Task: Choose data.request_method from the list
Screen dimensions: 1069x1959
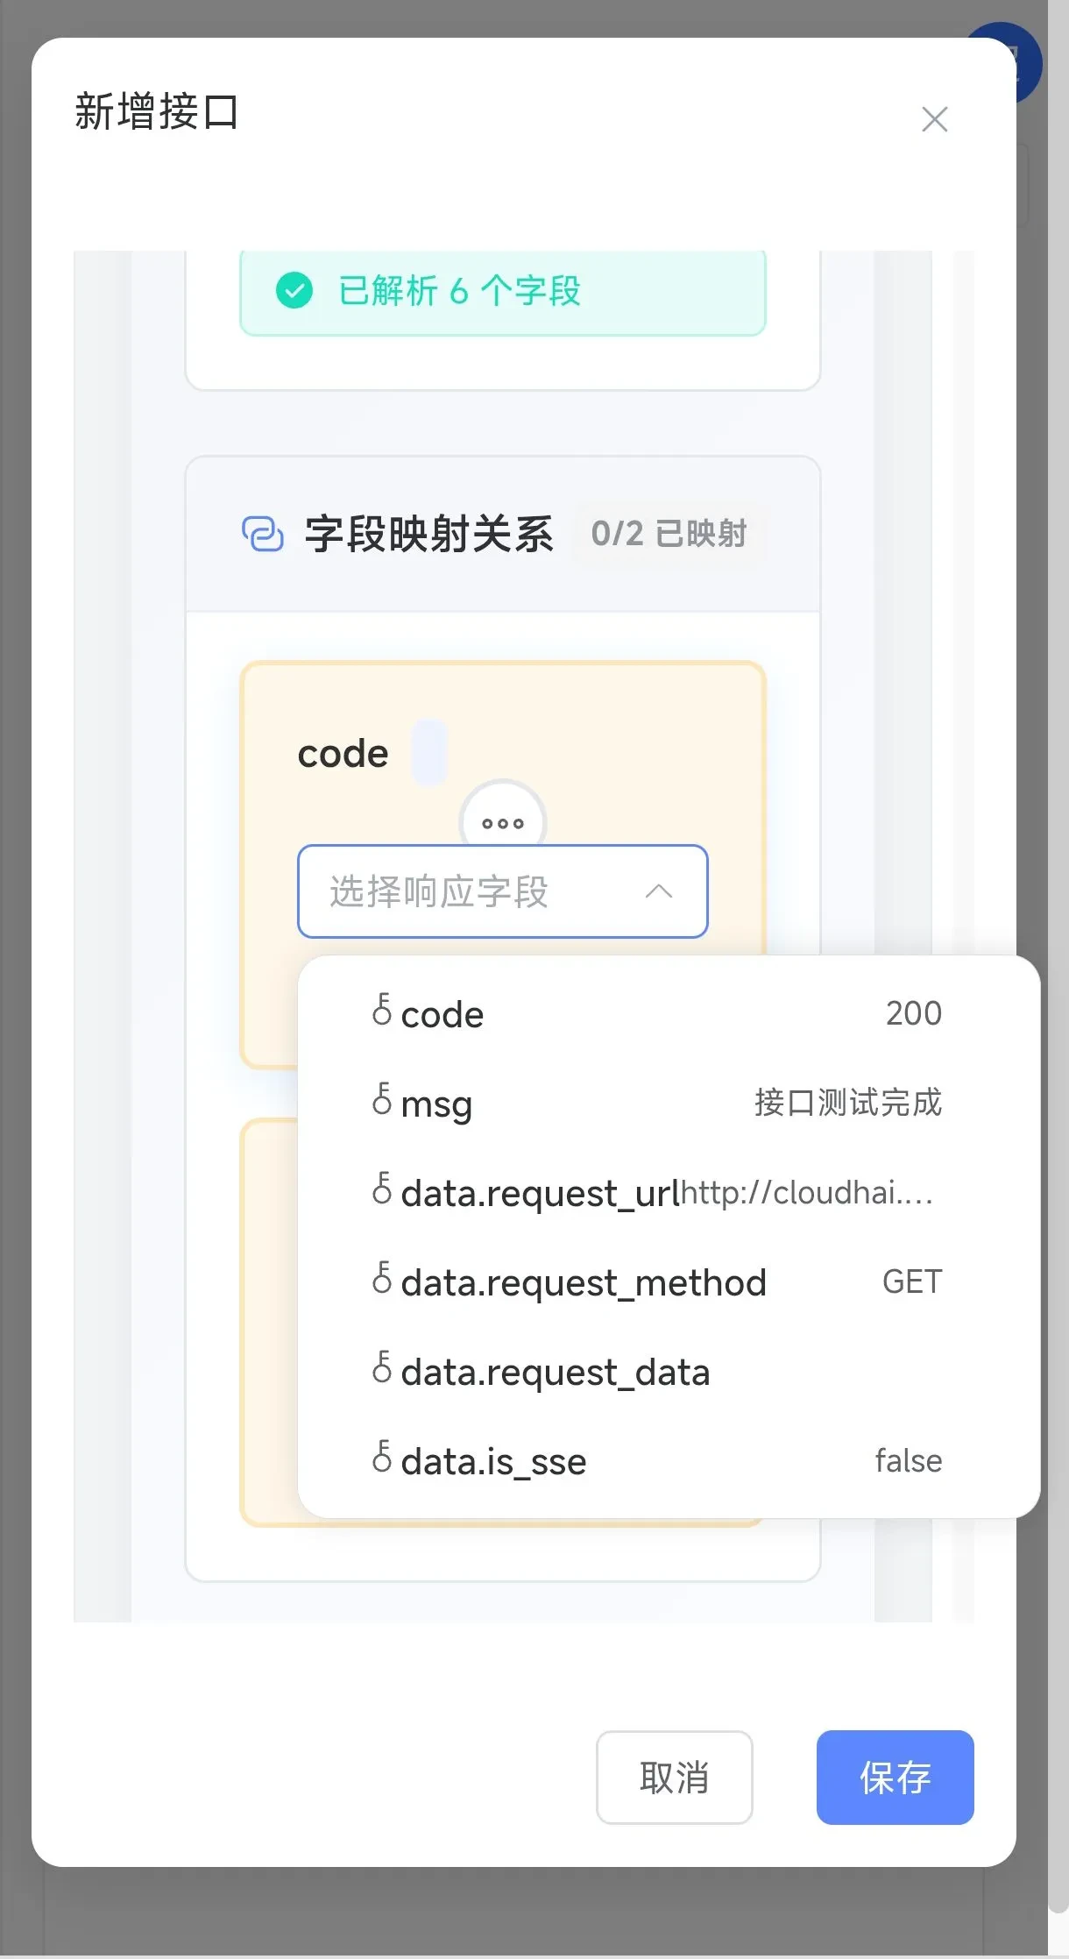Action: [x=583, y=1282]
